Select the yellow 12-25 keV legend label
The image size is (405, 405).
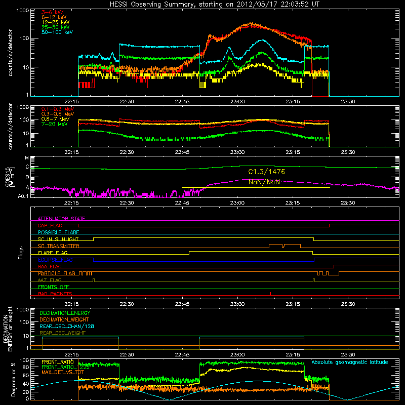pyautogui.click(x=56, y=22)
